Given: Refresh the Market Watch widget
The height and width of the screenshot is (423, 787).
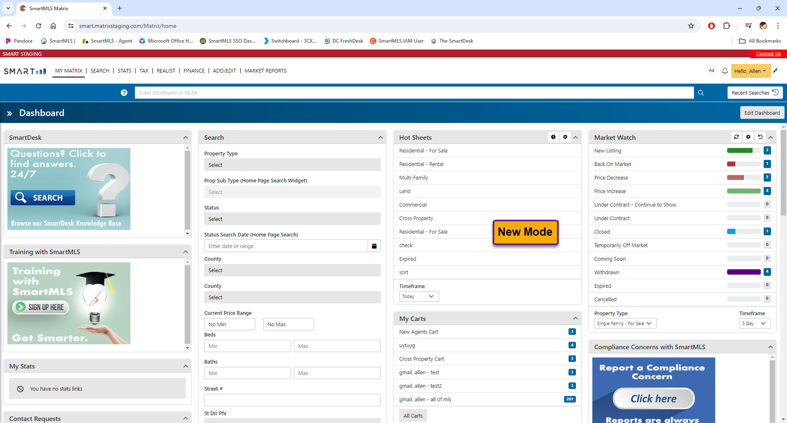Looking at the screenshot, I should pos(737,137).
